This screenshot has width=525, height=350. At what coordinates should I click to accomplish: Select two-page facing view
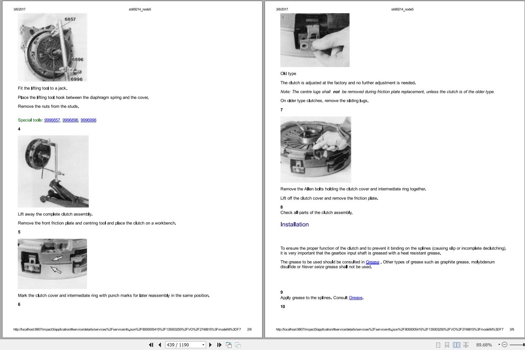tap(456, 345)
